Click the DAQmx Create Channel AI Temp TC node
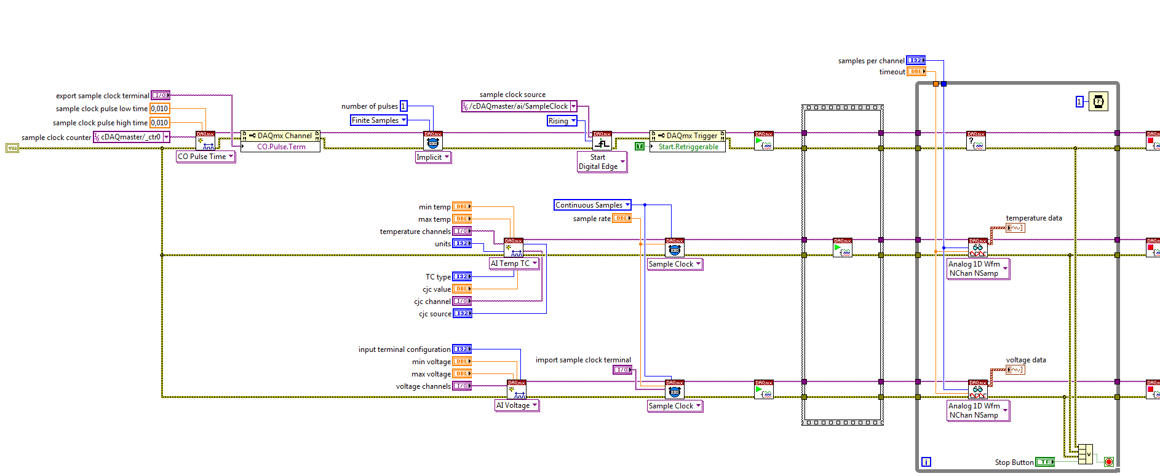Viewport: 1160px width, 476px height. pos(514,248)
